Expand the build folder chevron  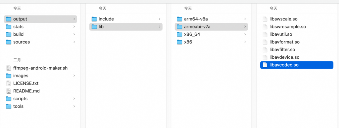74,34
